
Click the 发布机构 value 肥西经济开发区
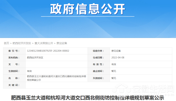click(35, 58)
